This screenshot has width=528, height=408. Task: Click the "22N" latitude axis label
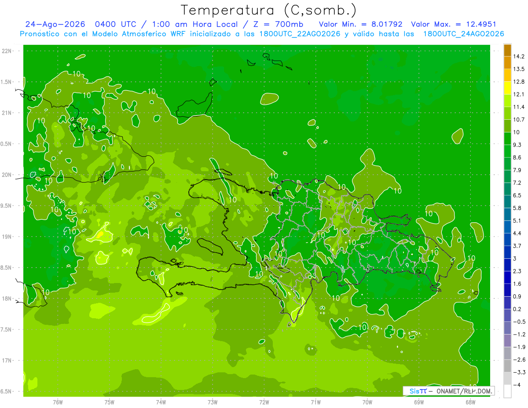pos(7,51)
